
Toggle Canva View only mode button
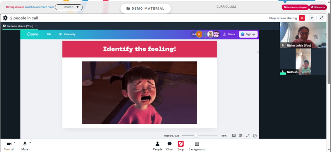point(67,34)
